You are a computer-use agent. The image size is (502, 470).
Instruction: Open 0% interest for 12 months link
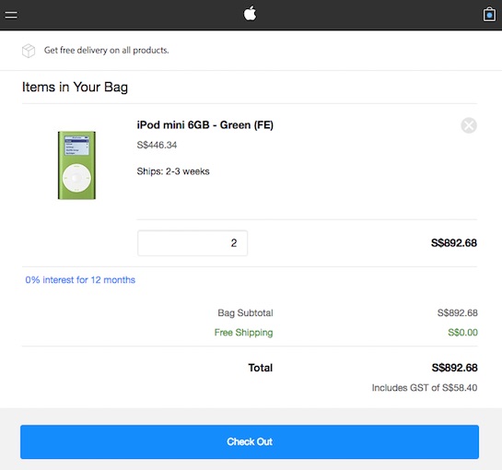(80, 279)
